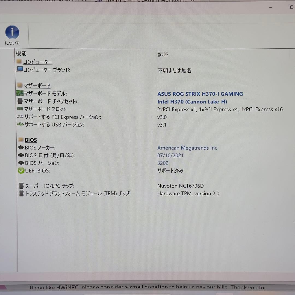The width and height of the screenshot is (295, 295).
Task: Click the green UEFI BIOS checkmark icon
Action: tap(21, 170)
